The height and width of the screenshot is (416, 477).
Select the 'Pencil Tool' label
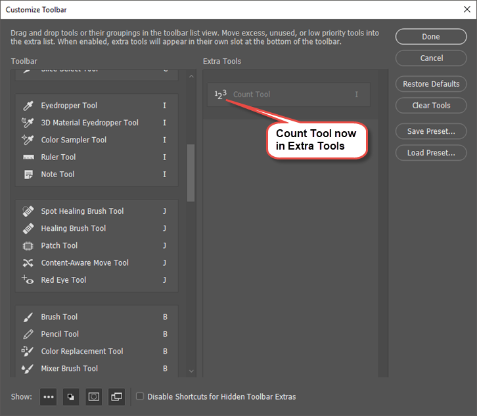point(60,334)
